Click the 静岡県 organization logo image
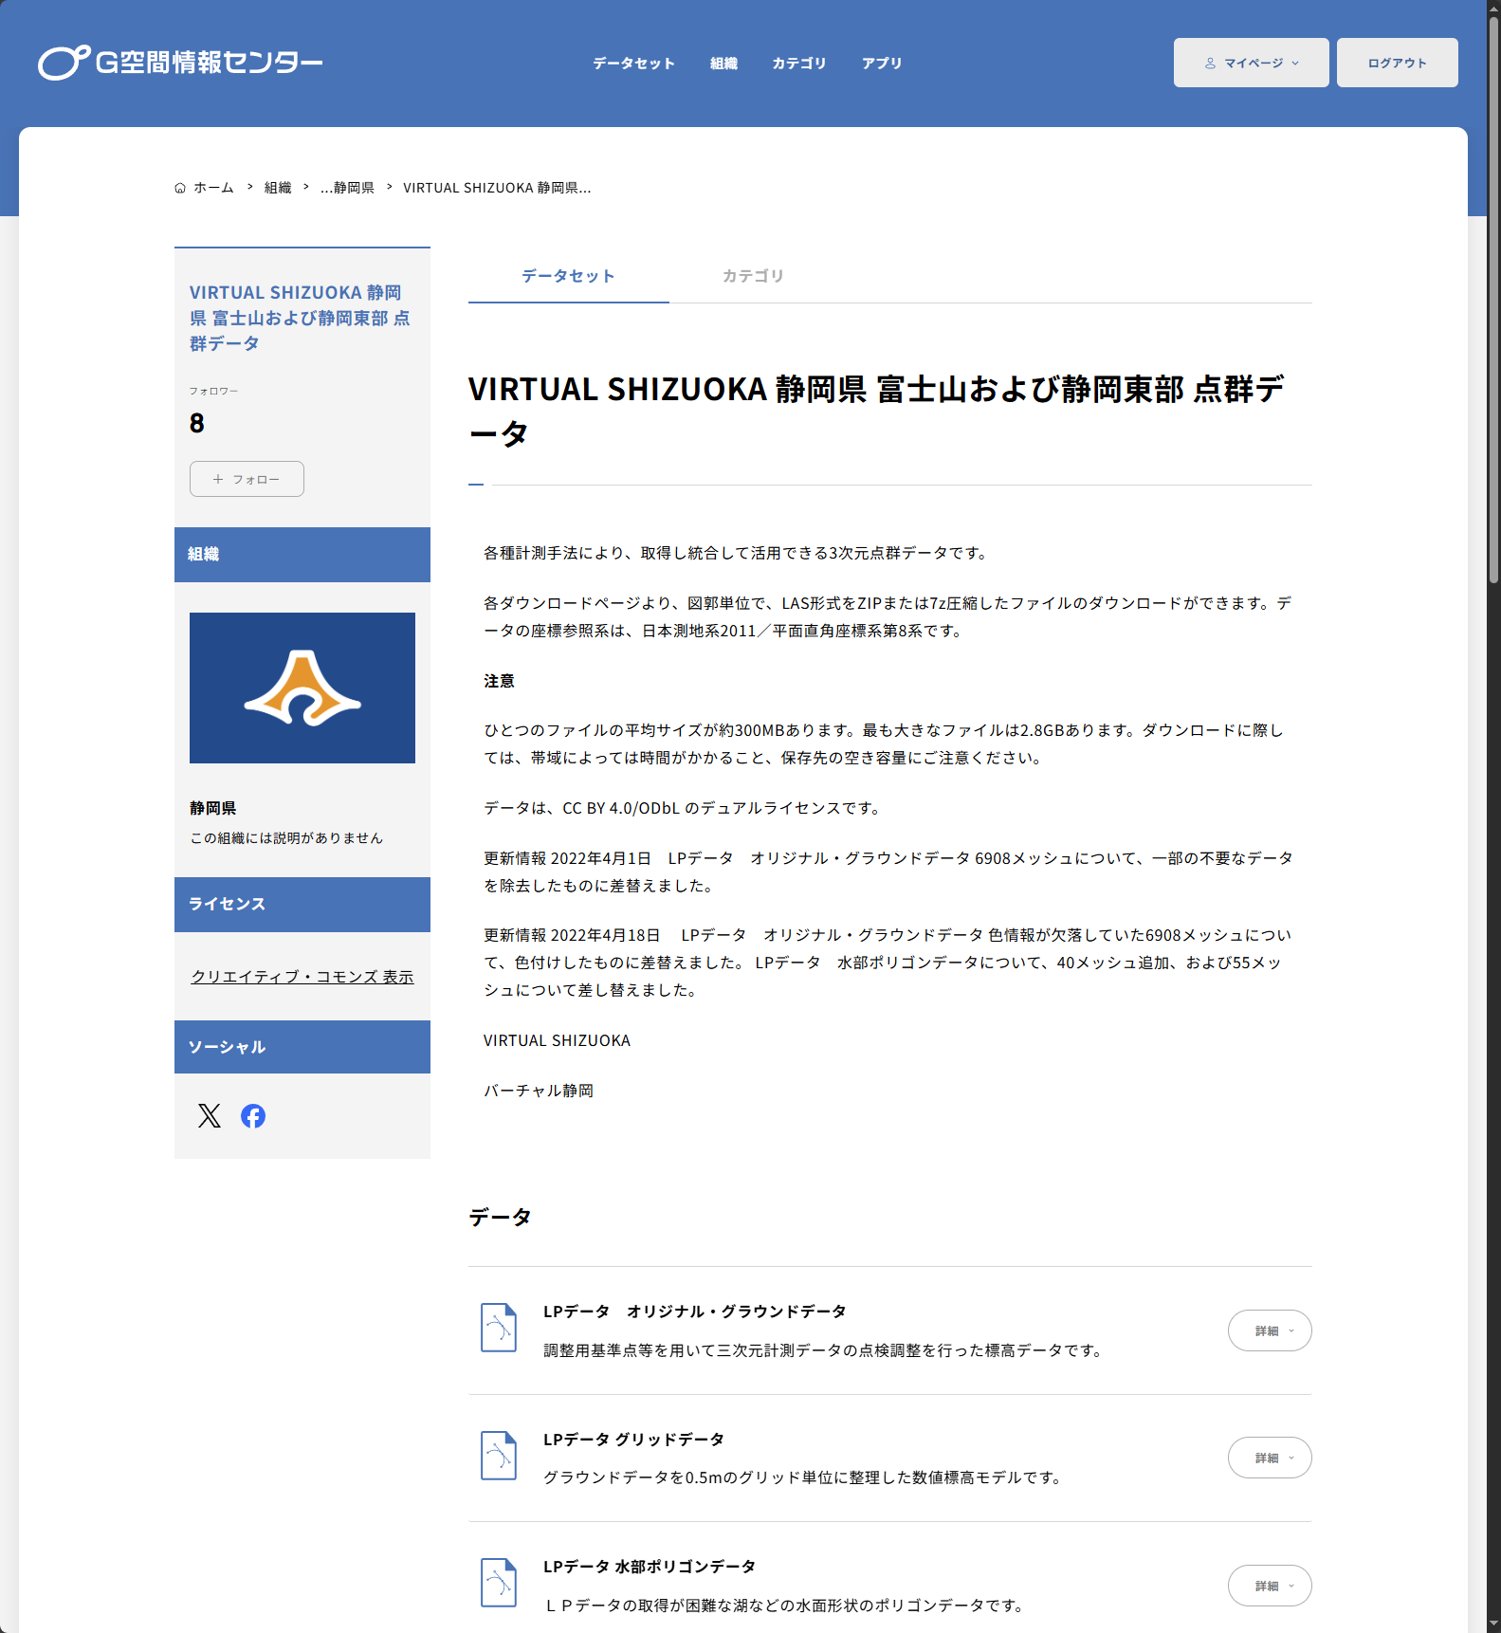Image resolution: width=1501 pixels, height=1633 pixels. tap(302, 688)
